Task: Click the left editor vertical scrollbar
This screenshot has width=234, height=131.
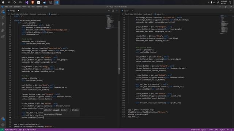Action: pyautogui.click(x=119, y=48)
